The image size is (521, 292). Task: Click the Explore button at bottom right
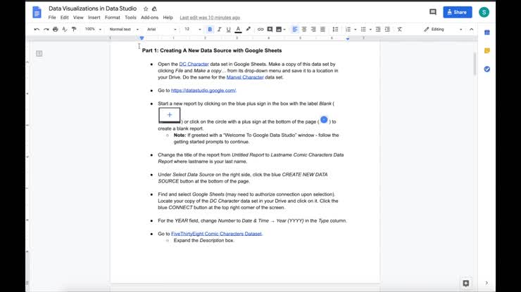(x=466, y=283)
